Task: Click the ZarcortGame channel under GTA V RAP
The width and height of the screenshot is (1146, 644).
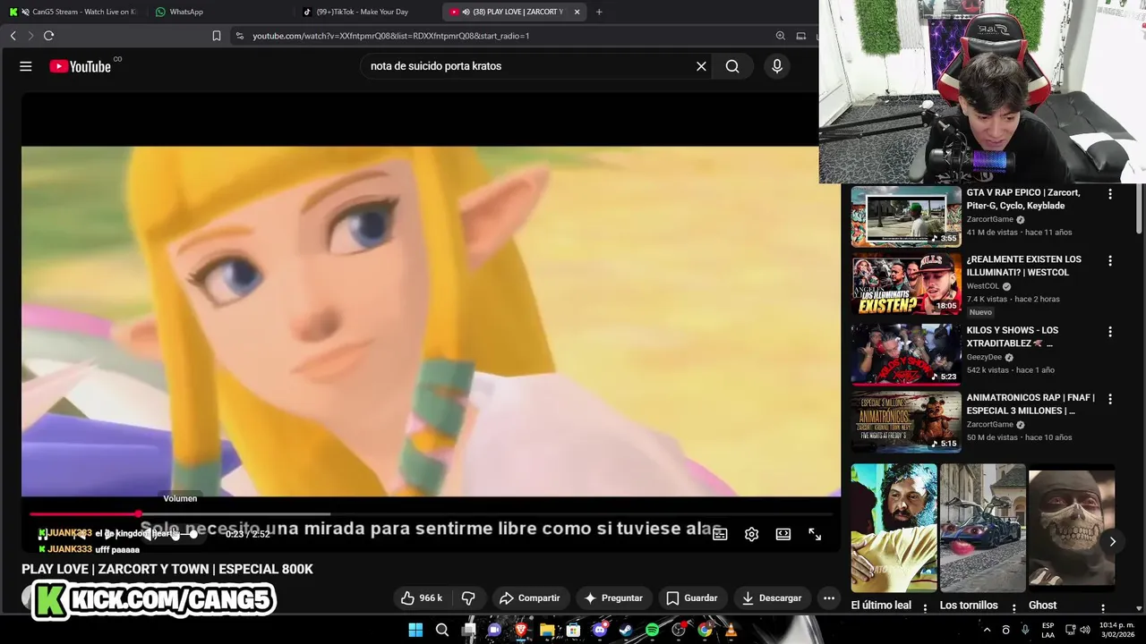Action: [989, 219]
